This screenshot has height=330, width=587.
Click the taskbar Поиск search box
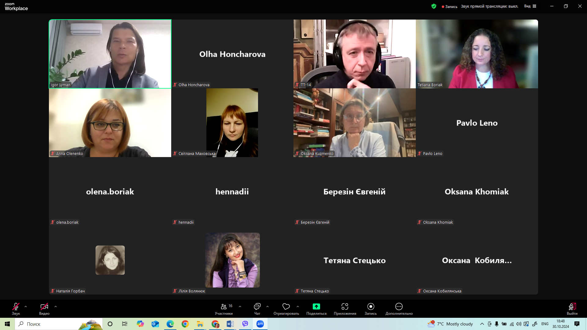click(x=59, y=324)
